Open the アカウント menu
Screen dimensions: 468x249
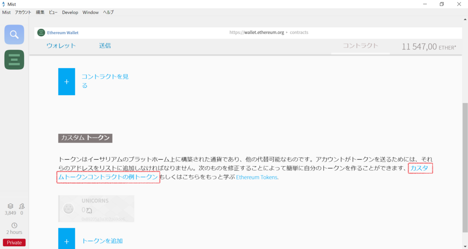pyautogui.click(x=23, y=12)
